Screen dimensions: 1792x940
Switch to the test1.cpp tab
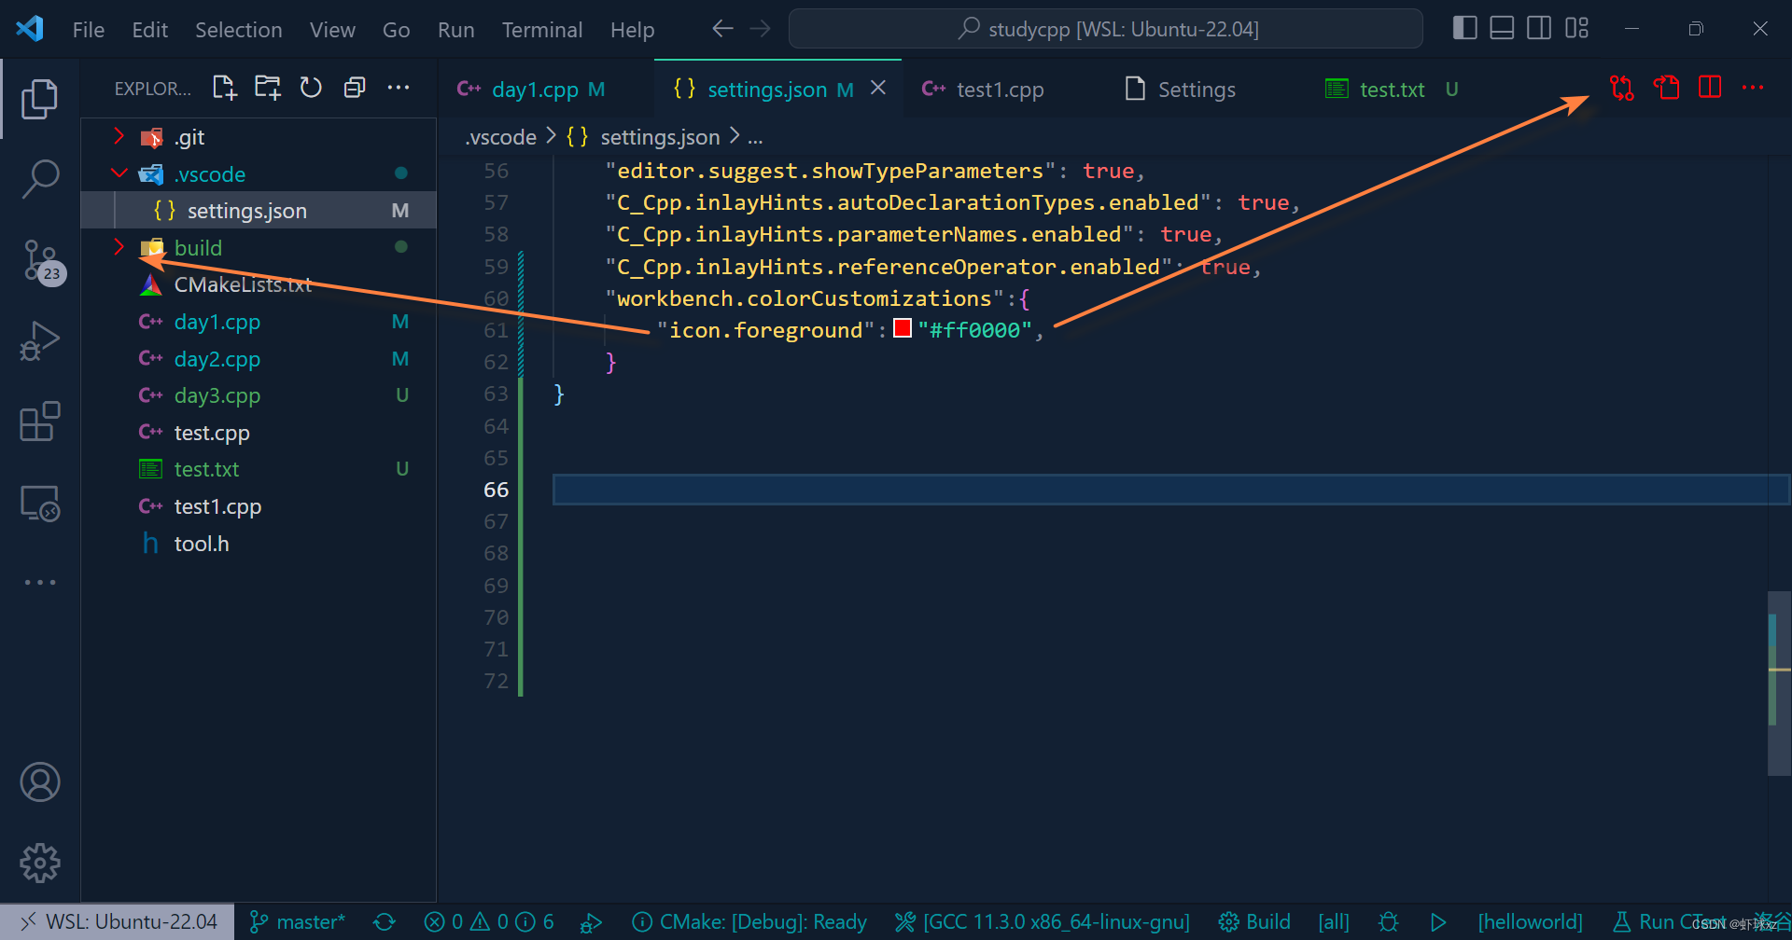999,90
